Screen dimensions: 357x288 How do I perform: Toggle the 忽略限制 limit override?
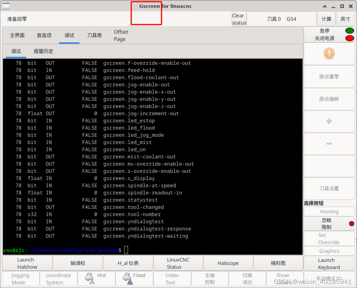point(326,224)
